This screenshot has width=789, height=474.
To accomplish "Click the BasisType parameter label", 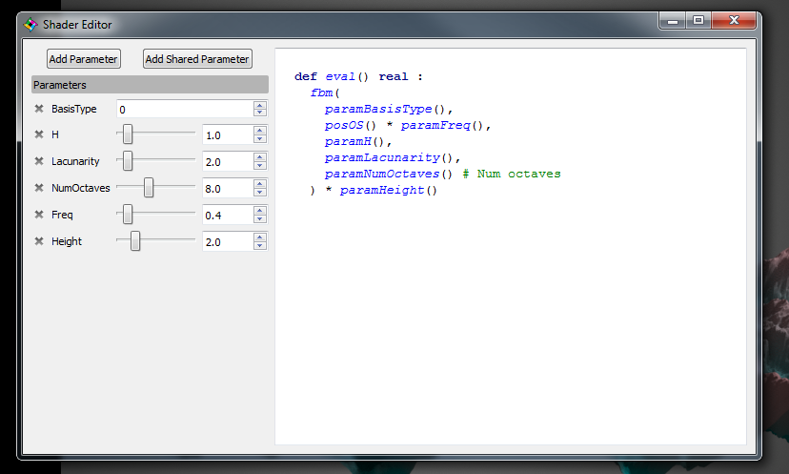I will 74,109.
